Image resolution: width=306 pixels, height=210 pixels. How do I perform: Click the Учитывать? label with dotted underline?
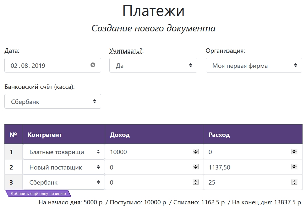coord(126,51)
